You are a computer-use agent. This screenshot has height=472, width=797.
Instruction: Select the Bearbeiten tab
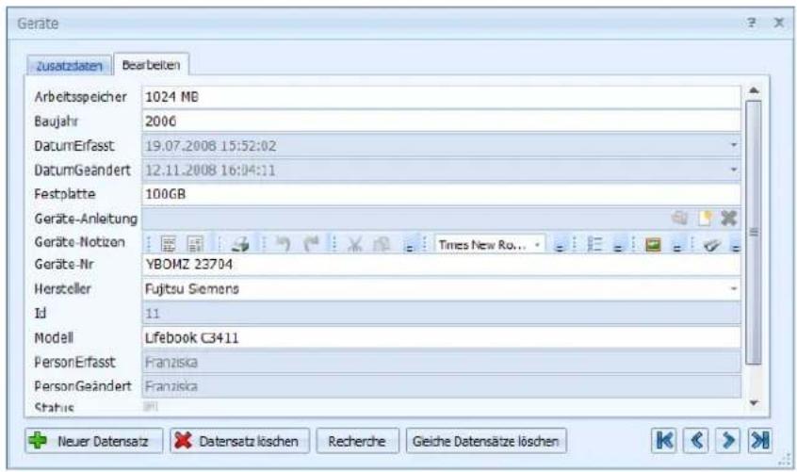(151, 64)
